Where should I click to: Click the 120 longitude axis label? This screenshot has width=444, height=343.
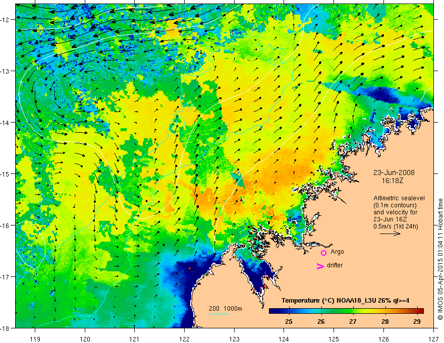pos(85,339)
